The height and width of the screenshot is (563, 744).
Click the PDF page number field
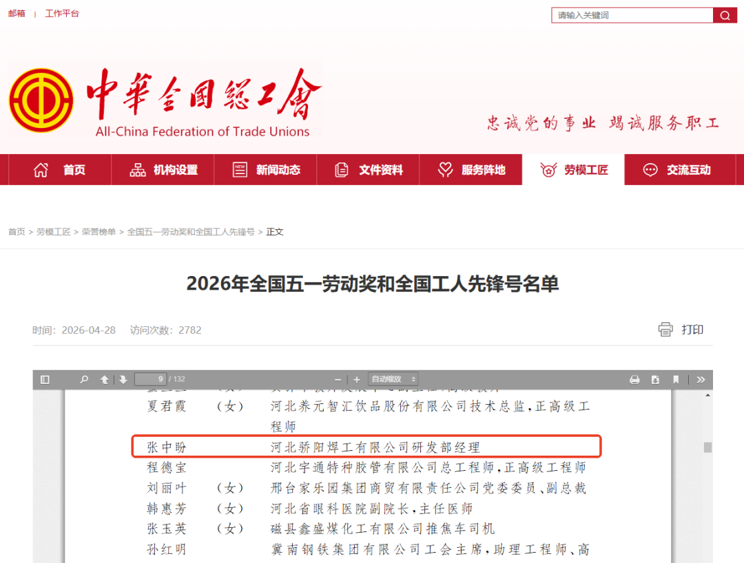tap(150, 379)
